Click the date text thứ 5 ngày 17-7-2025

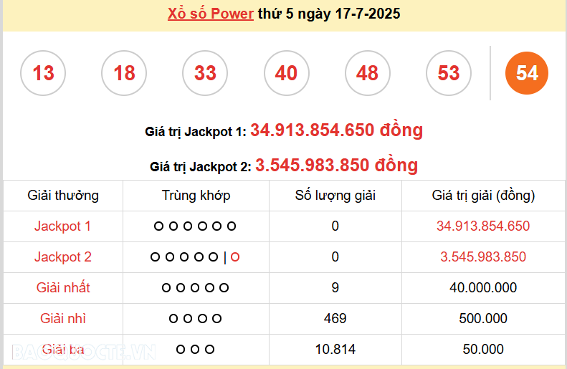329,14
